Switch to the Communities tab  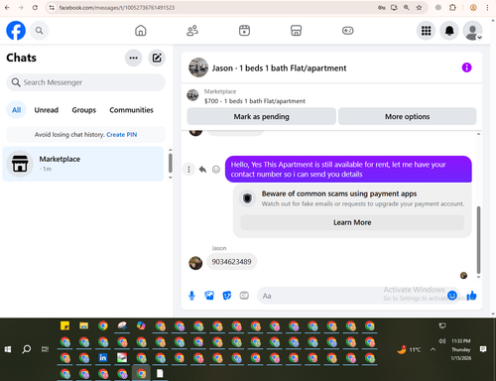[x=131, y=110]
